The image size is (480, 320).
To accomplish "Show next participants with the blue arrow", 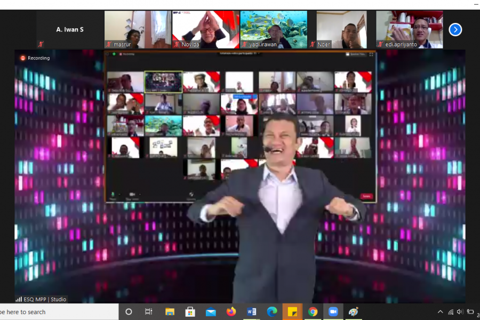I will (x=455, y=29).
